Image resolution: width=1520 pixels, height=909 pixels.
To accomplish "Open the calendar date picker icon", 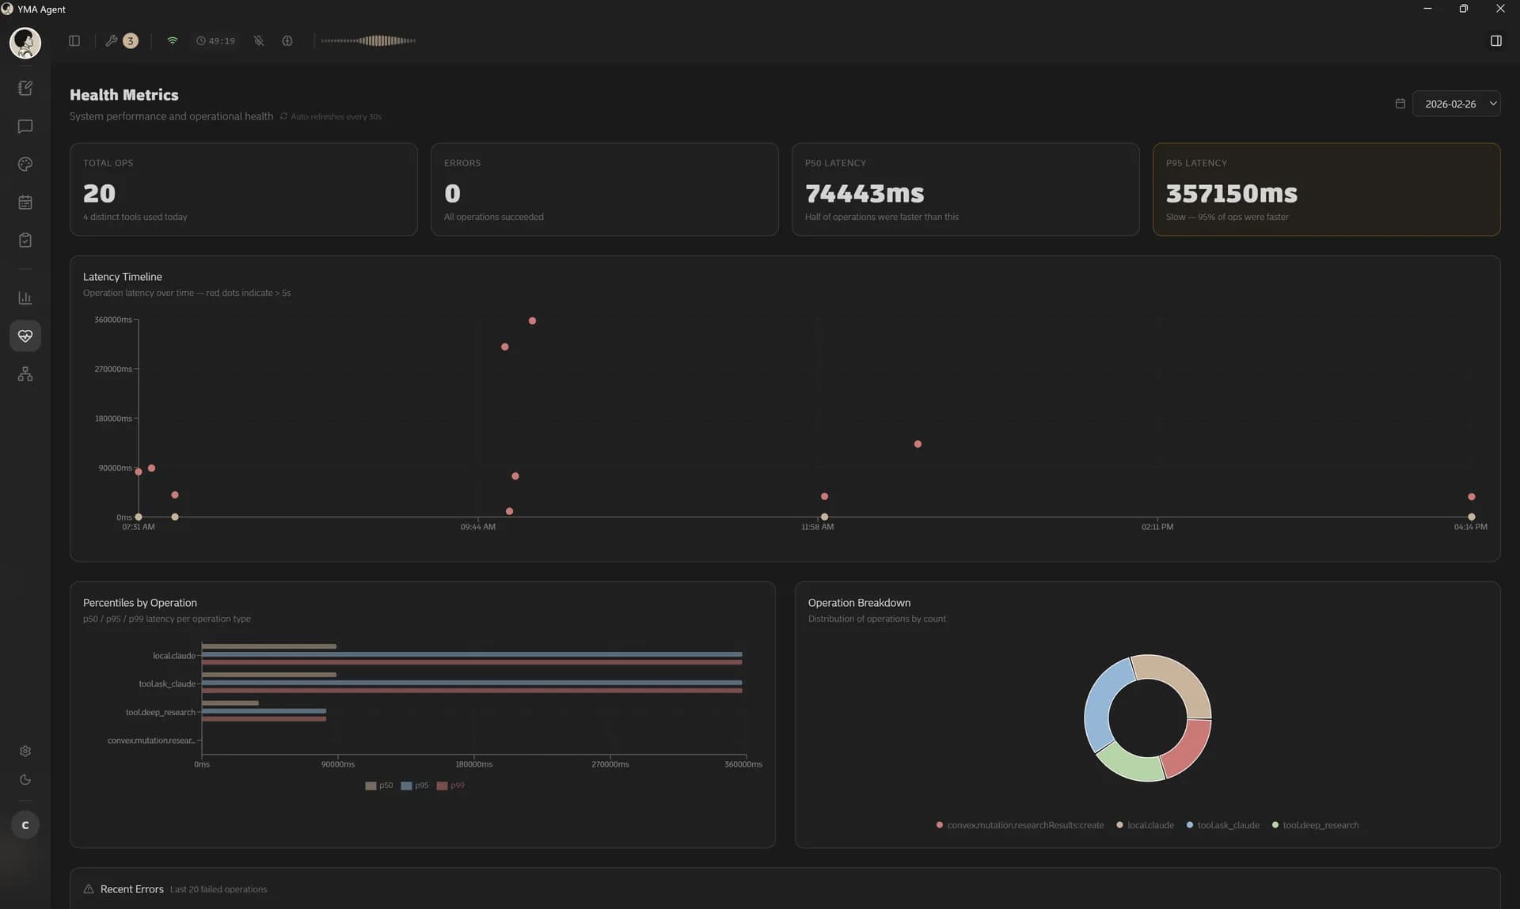I will coord(1400,104).
